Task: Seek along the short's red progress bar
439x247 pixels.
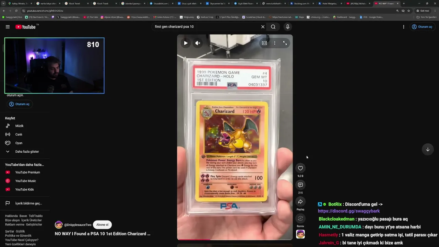Action: pyautogui.click(x=235, y=239)
